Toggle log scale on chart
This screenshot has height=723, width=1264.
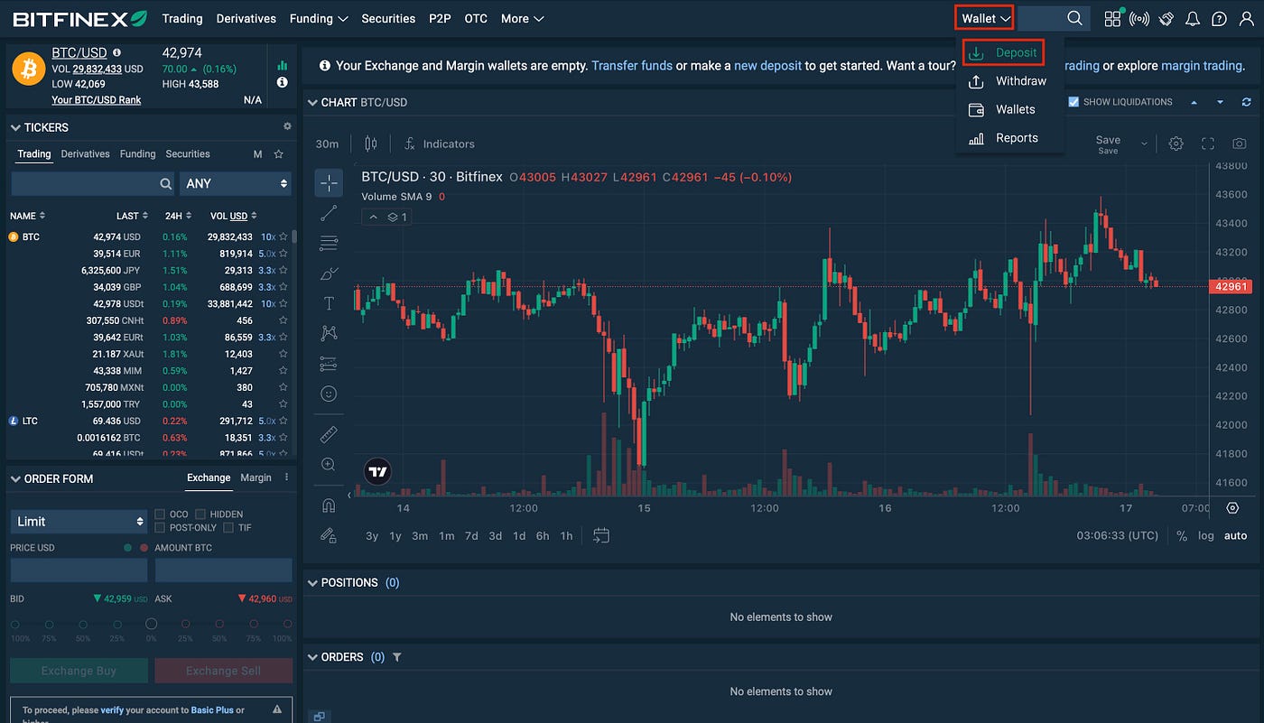pos(1206,535)
